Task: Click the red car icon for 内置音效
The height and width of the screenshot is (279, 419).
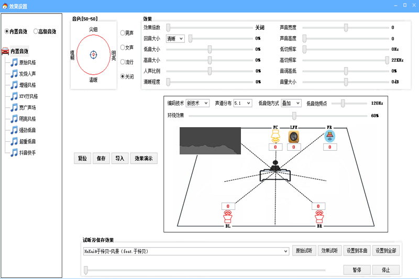Action: tap(5, 51)
